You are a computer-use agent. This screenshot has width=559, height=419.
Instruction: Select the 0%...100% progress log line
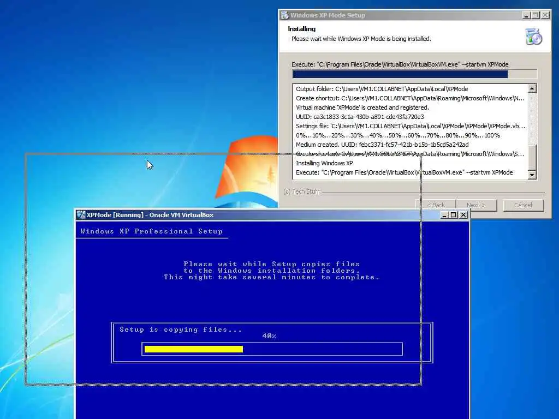tap(398, 135)
